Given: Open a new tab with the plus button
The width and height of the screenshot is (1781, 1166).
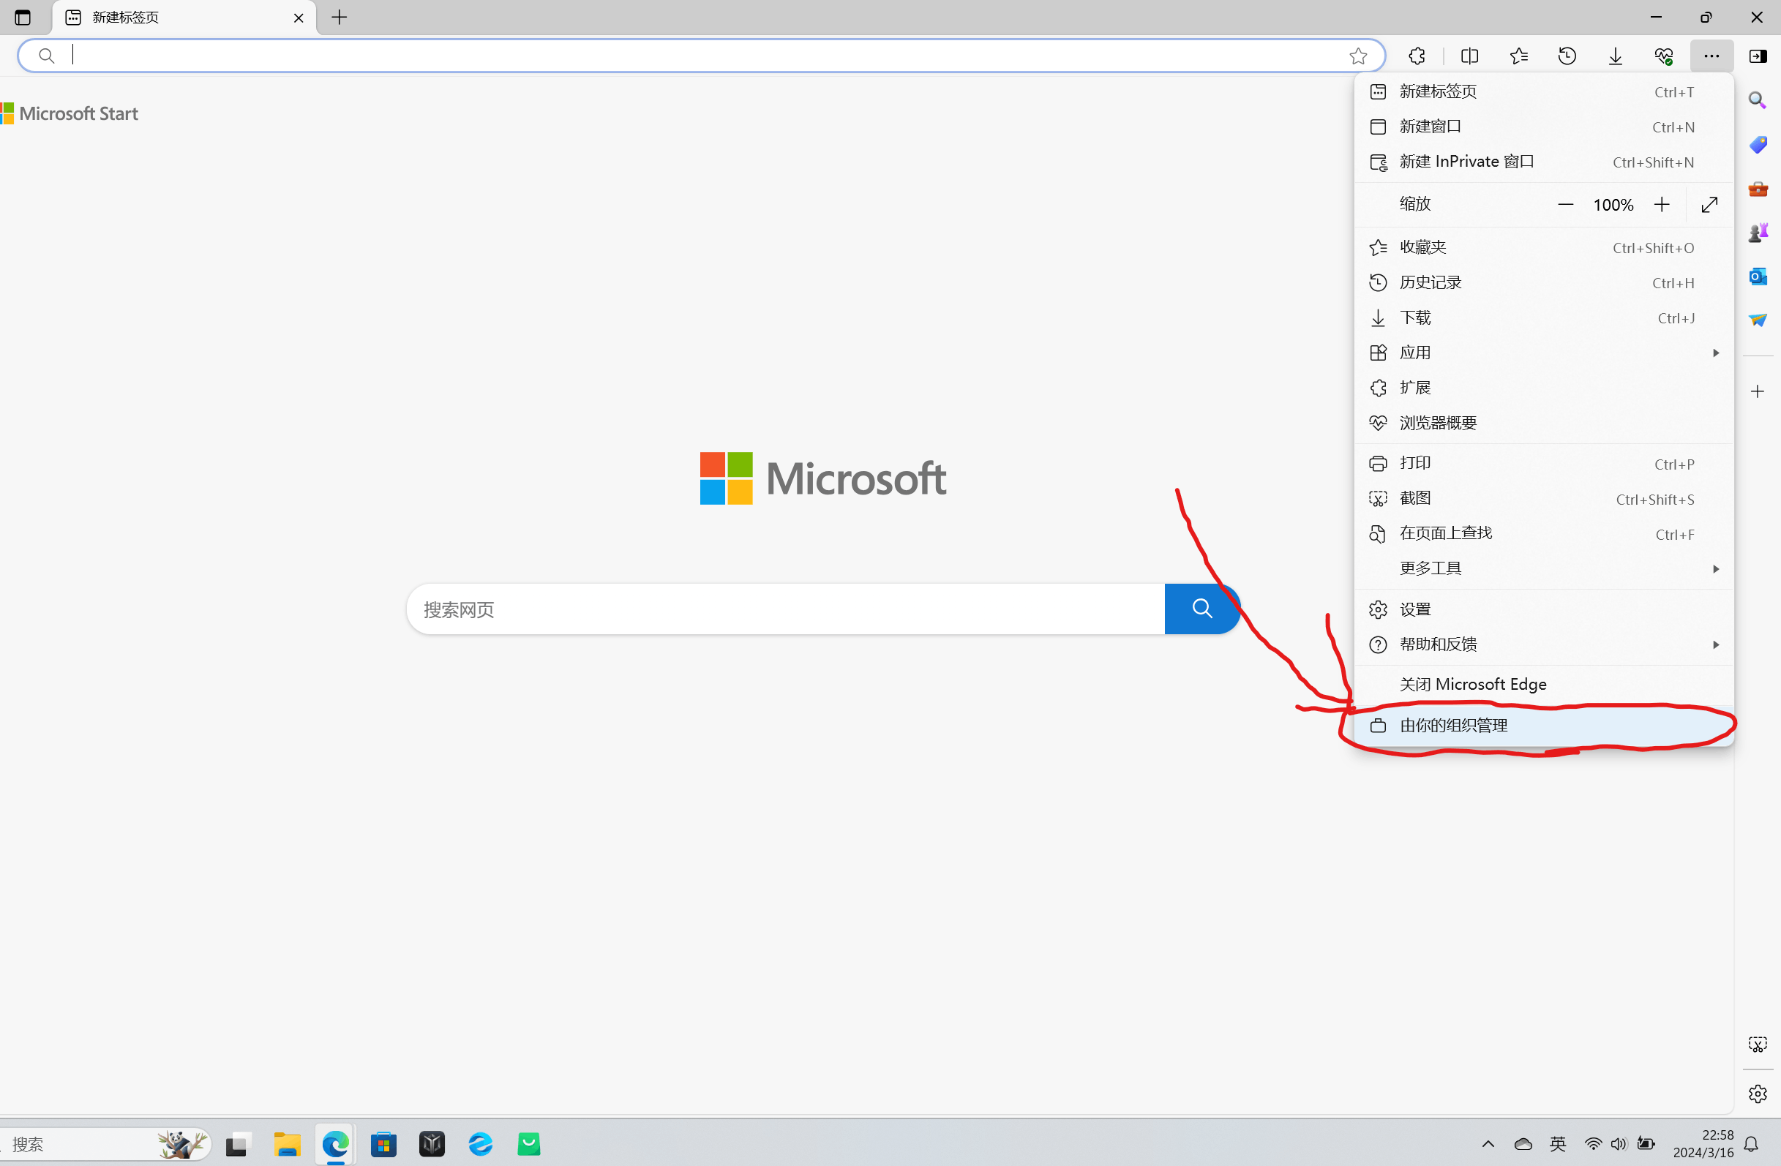Looking at the screenshot, I should coord(339,18).
